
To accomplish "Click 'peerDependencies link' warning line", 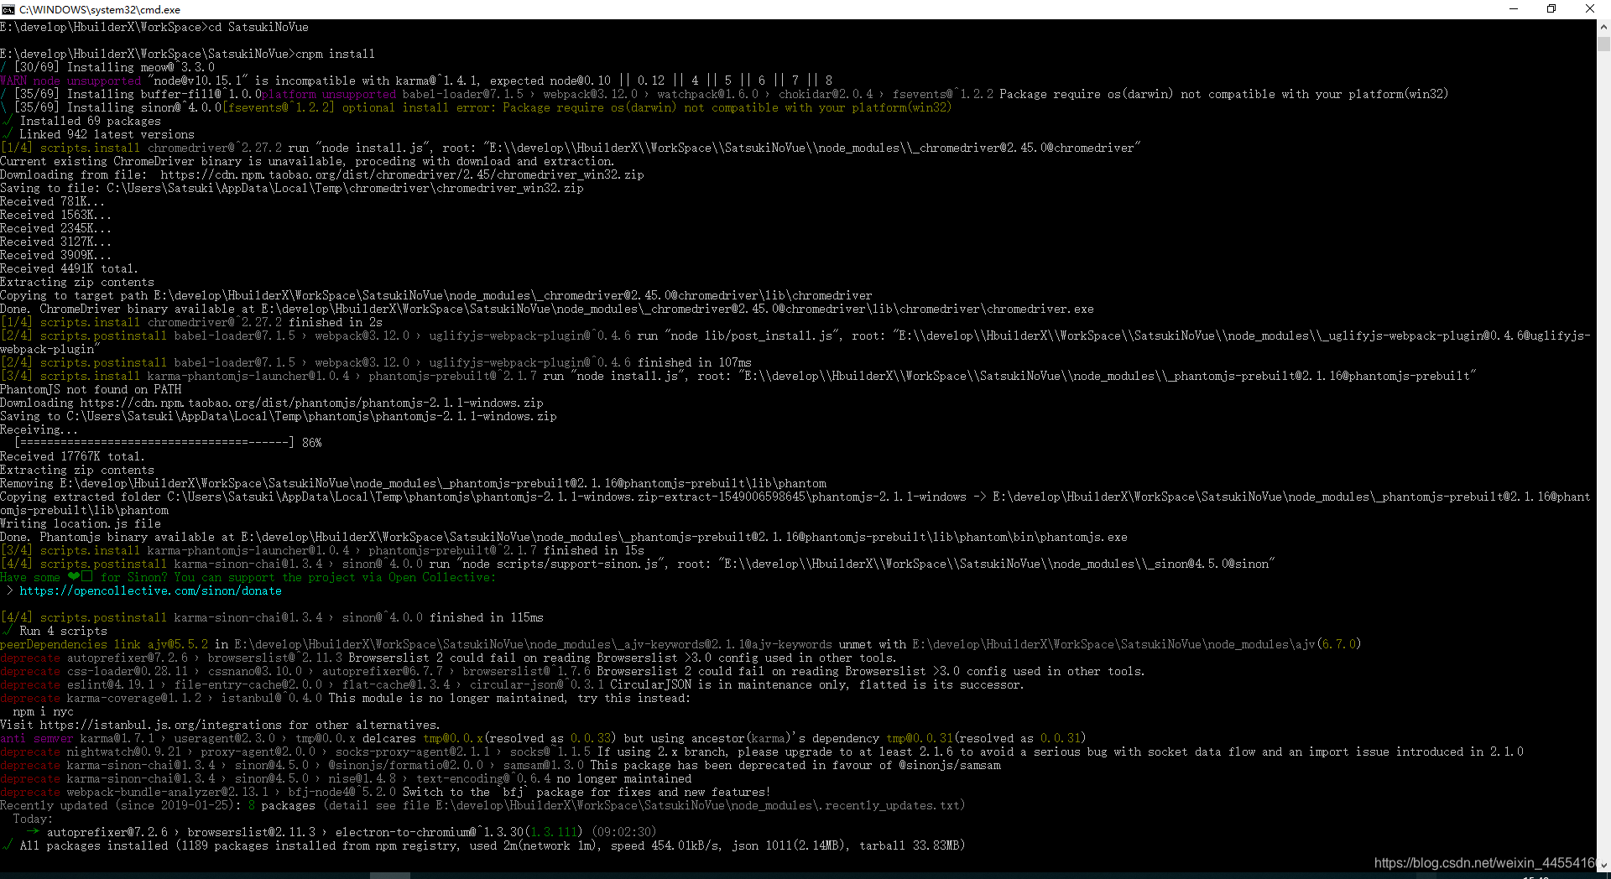I will (680, 644).
